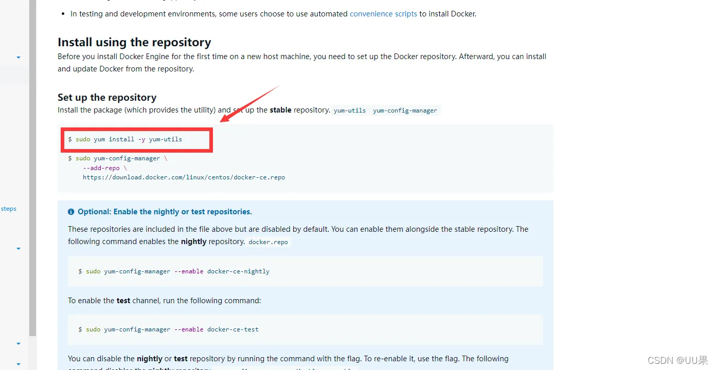Image resolution: width=716 pixels, height=370 pixels.
Task: Click 'These repositories are included' paragraph
Action: pos(298,235)
